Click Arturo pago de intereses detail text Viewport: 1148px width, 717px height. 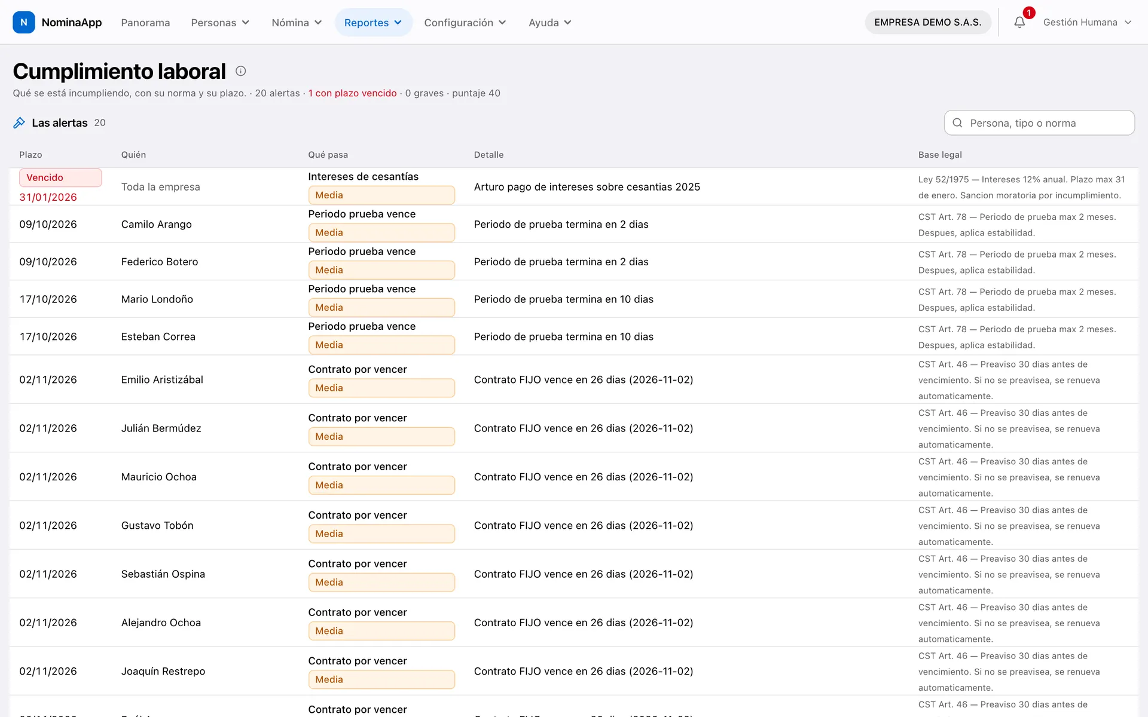[x=587, y=186]
